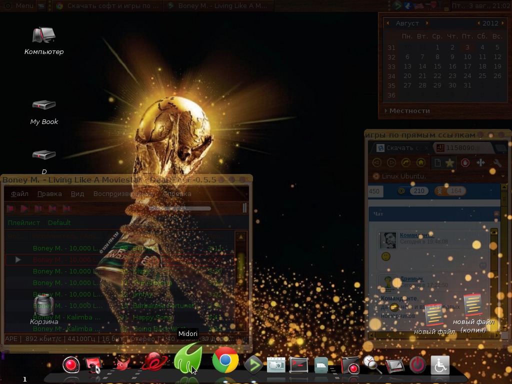The image size is (512, 384).
Task: Open the Команданте user link in chat
Action: tap(416, 235)
